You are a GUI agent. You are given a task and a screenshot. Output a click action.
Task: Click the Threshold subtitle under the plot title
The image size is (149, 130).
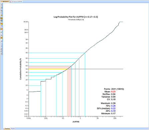76,20
